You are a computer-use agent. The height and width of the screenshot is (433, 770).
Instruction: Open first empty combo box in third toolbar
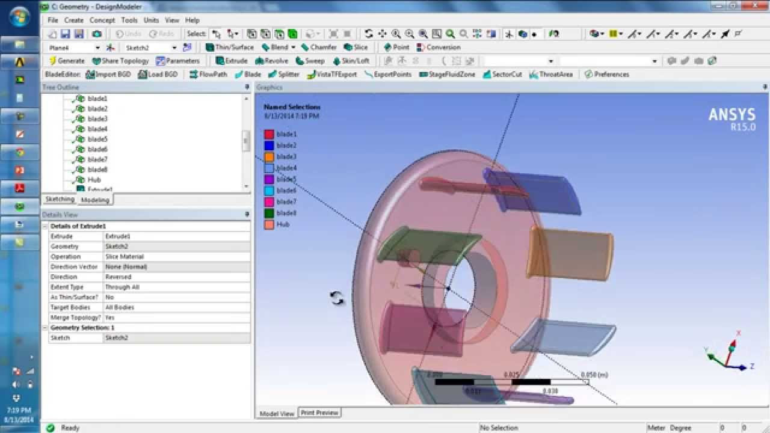pyautogui.click(x=550, y=61)
